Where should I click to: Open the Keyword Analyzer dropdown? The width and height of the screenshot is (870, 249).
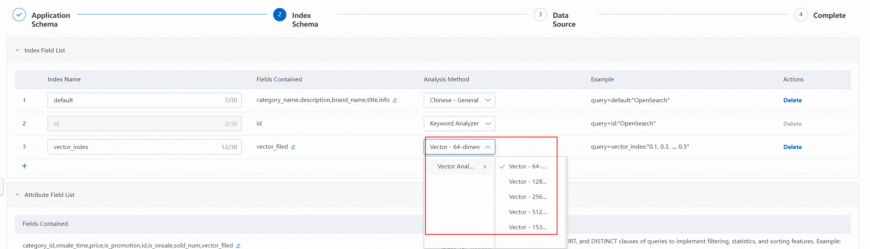[x=459, y=124]
